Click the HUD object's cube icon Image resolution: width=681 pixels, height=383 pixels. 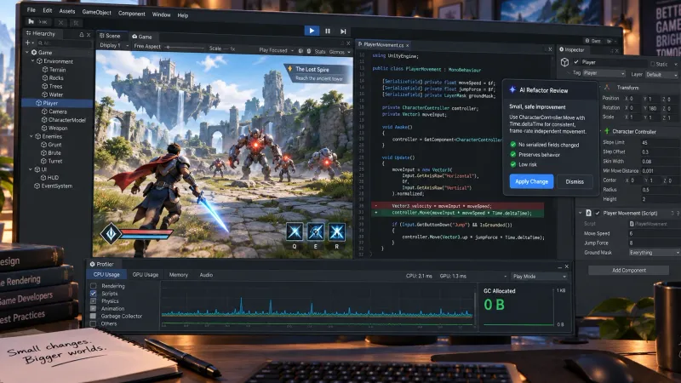pos(43,177)
